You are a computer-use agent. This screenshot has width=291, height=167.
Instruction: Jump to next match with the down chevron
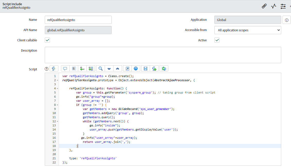pyautogui.click(x=109, y=68)
